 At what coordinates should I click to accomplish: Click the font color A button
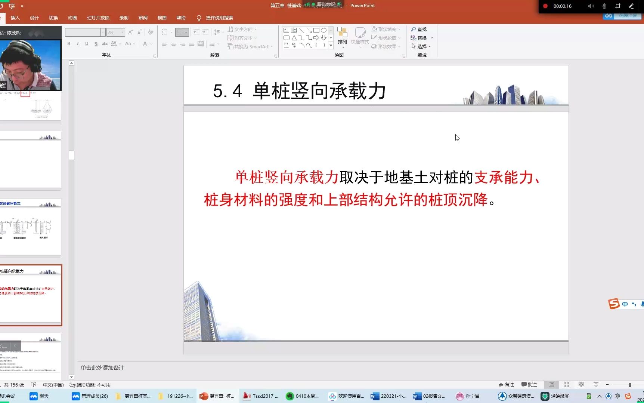pyautogui.click(x=145, y=44)
